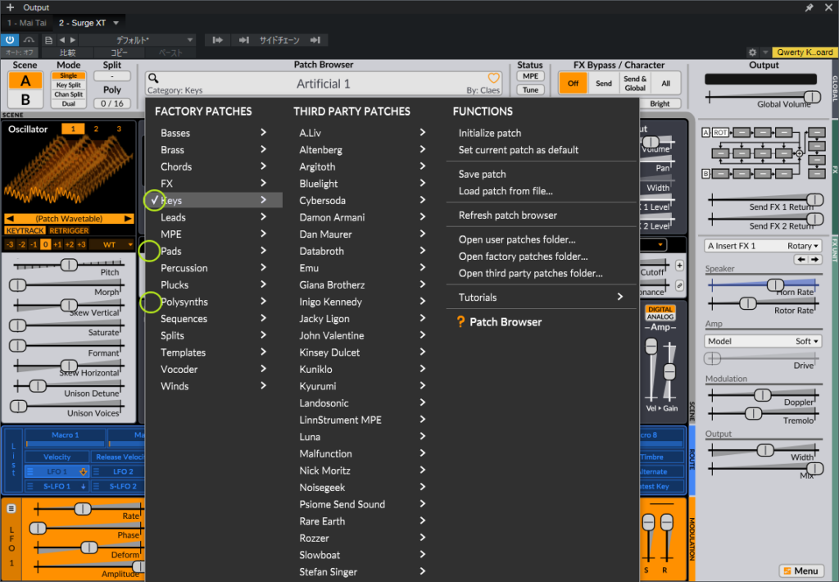Set play mode to Key Split
Viewport: 839px width, 582px height.
click(68, 85)
